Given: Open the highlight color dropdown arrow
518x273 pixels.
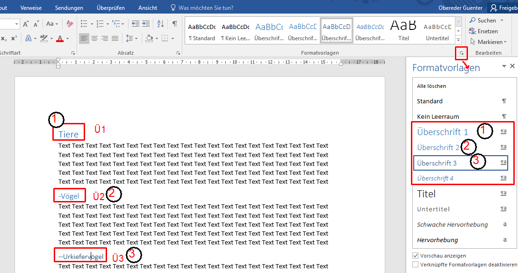Looking at the screenshot, I should click(52, 39).
